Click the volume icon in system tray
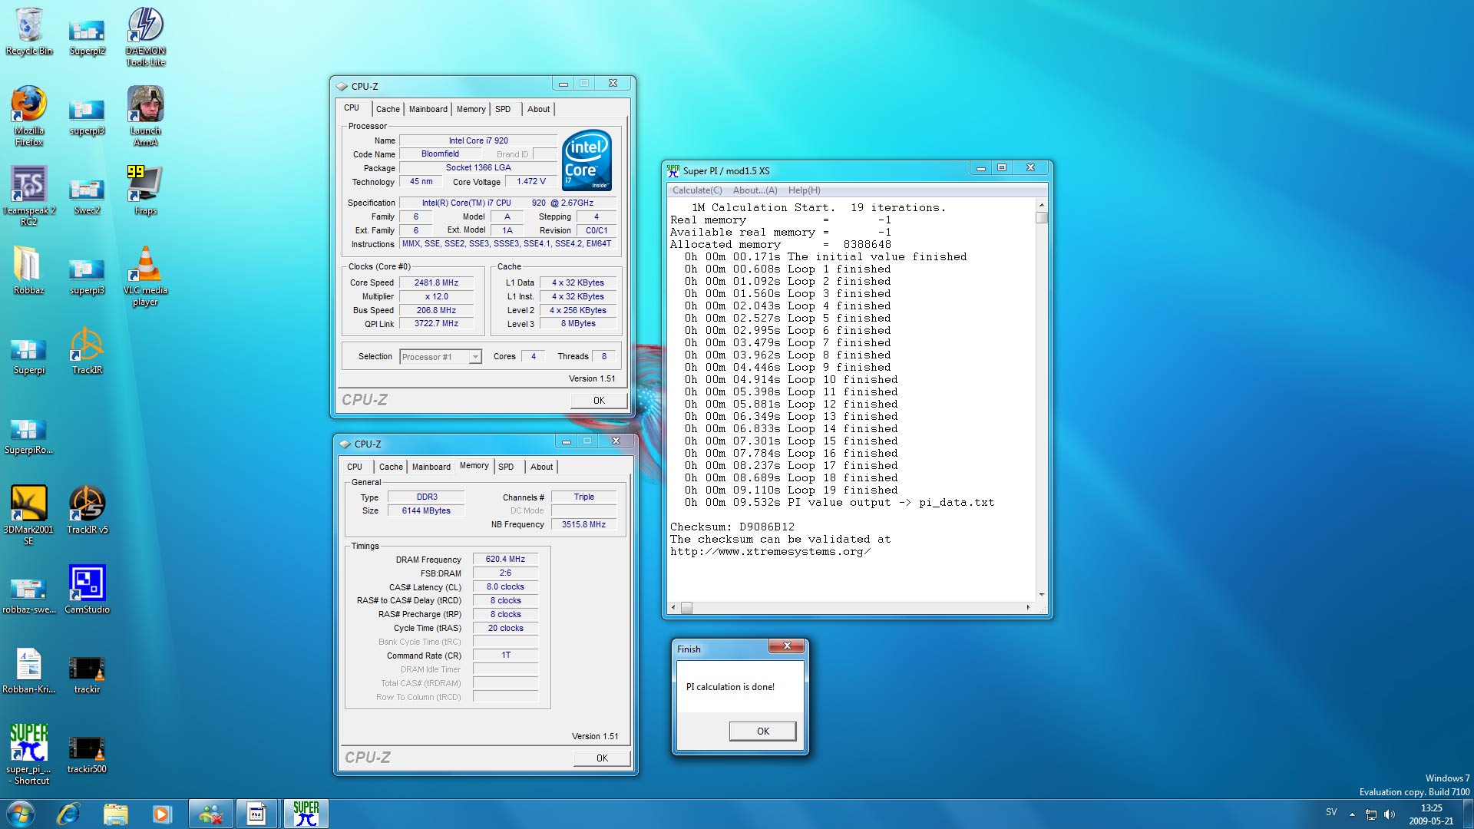Image resolution: width=1474 pixels, height=829 pixels. [1390, 814]
